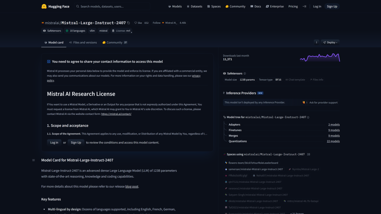
Task: Click the License: mrl tag
Action: point(121,31)
